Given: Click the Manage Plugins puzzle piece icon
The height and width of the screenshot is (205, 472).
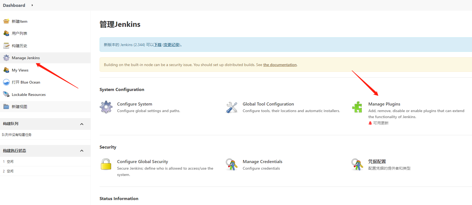Looking at the screenshot, I should click(x=357, y=107).
